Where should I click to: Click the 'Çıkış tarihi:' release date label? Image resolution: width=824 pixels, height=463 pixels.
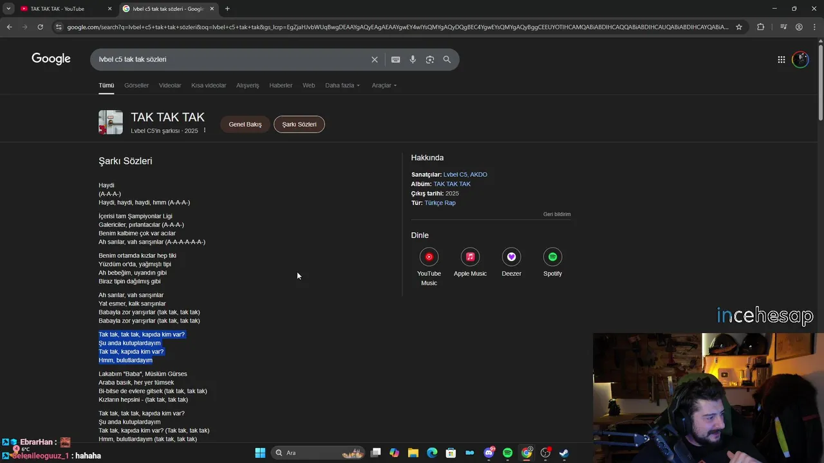427,194
